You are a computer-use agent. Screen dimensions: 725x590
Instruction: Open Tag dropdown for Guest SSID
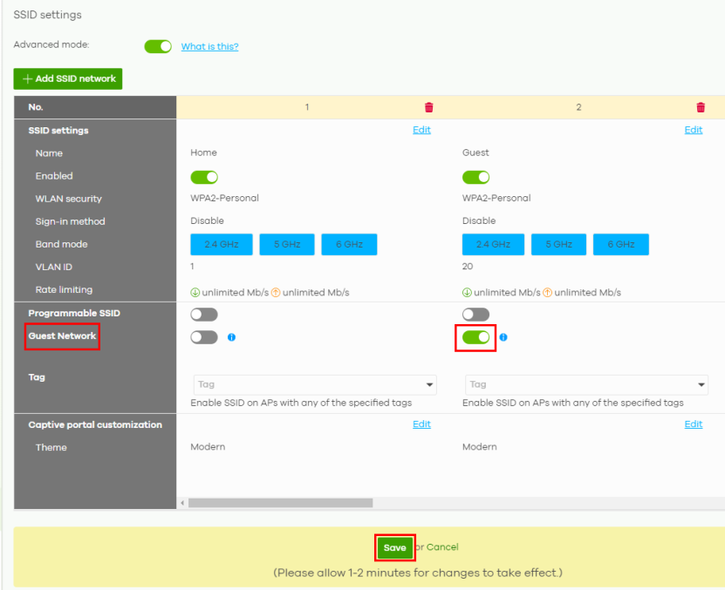pyautogui.click(x=586, y=384)
